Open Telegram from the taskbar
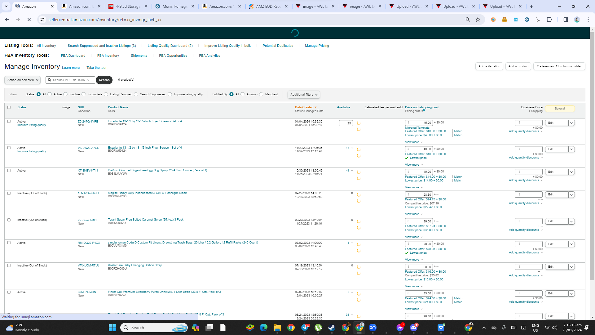 pos(305,328)
